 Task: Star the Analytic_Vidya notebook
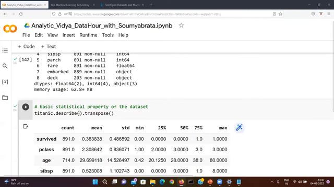click(x=181, y=25)
